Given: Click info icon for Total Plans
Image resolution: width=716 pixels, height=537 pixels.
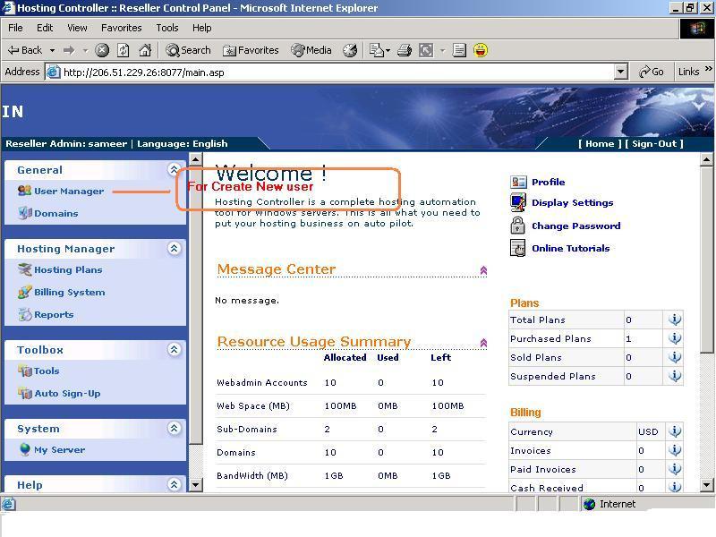Looking at the screenshot, I should tap(675, 320).
